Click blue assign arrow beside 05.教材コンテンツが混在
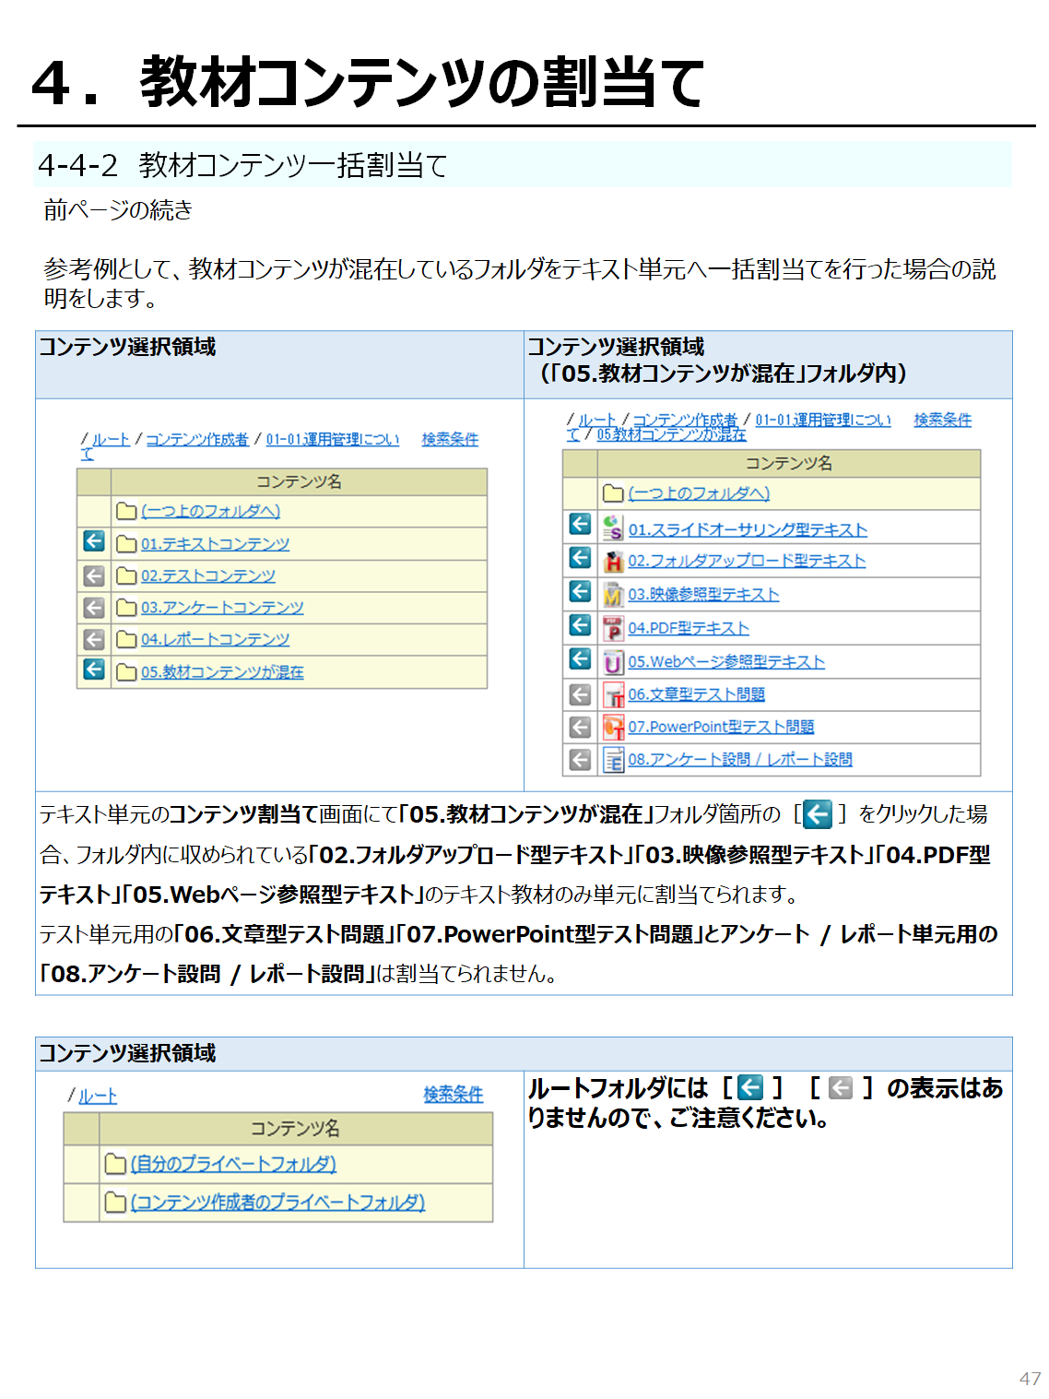Image resolution: width=1049 pixels, height=1399 pixels. (x=94, y=670)
